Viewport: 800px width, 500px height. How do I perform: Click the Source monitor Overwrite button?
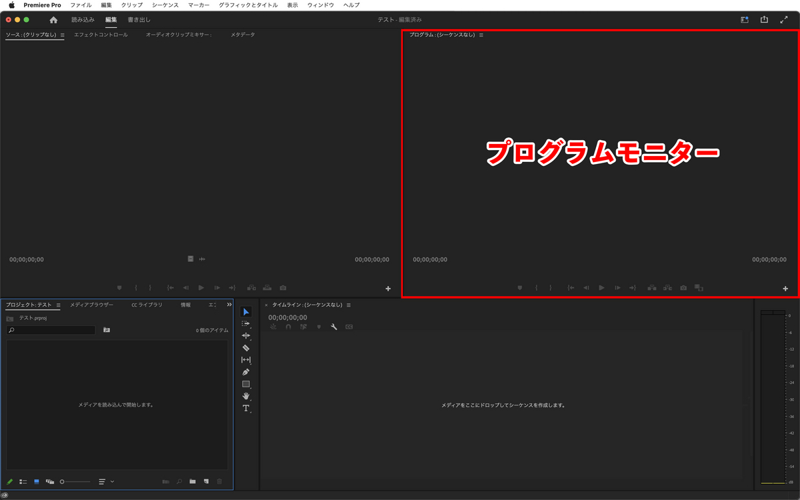click(267, 288)
